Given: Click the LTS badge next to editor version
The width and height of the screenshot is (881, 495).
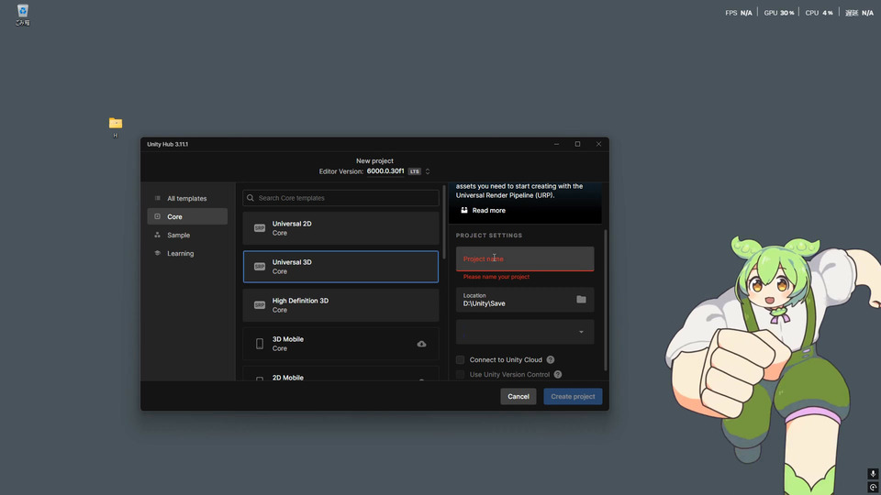Looking at the screenshot, I should [x=415, y=171].
